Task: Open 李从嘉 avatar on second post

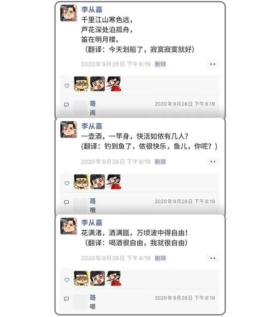Action: (69, 129)
